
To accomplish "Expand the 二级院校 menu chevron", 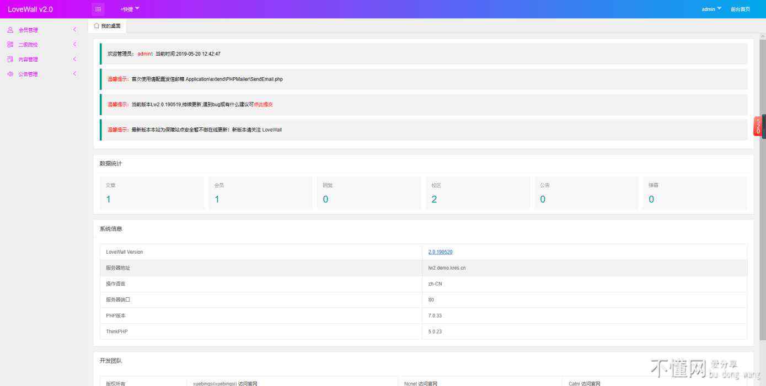I will click(74, 45).
